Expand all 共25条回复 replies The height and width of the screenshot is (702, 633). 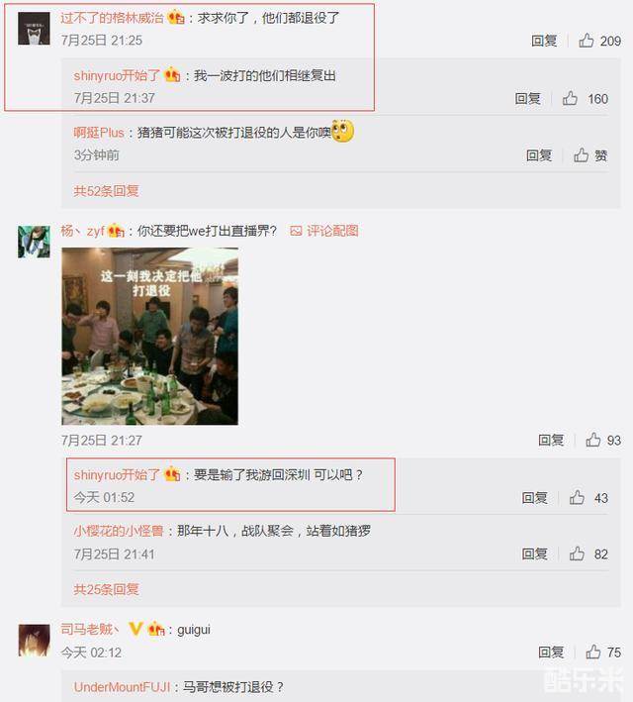point(106,589)
